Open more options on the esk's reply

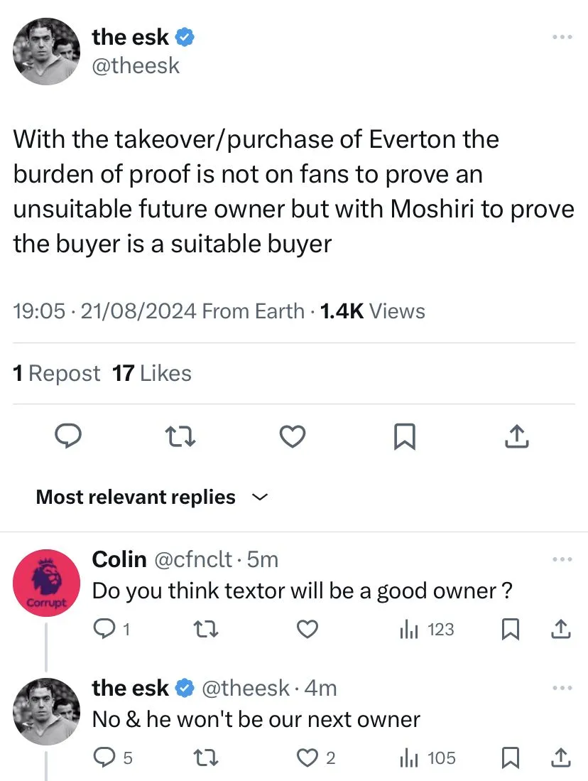561,688
